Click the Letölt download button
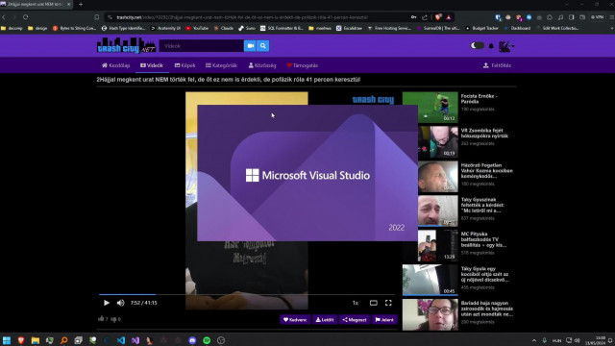The image size is (615, 346). [325, 320]
